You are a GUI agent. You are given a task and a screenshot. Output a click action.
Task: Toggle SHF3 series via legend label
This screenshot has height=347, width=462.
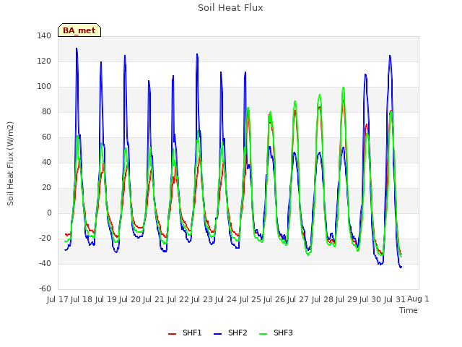point(283,333)
